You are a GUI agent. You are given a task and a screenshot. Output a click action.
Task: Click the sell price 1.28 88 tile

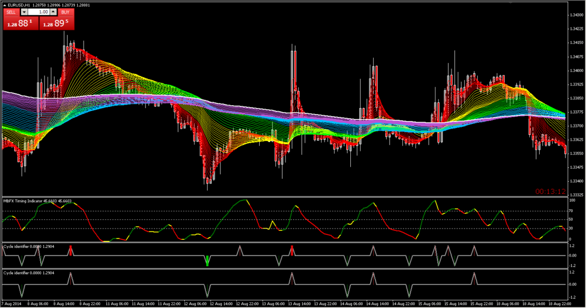coord(19,23)
